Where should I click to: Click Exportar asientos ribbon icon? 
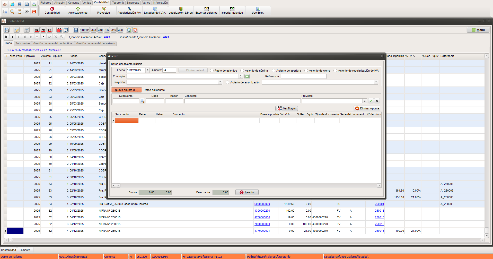206,11
